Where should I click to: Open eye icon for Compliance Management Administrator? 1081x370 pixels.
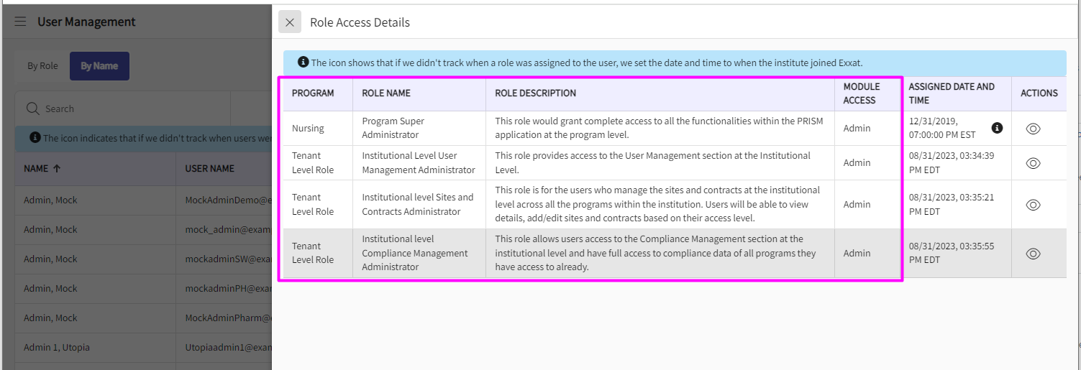click(x=1033, y=254)
